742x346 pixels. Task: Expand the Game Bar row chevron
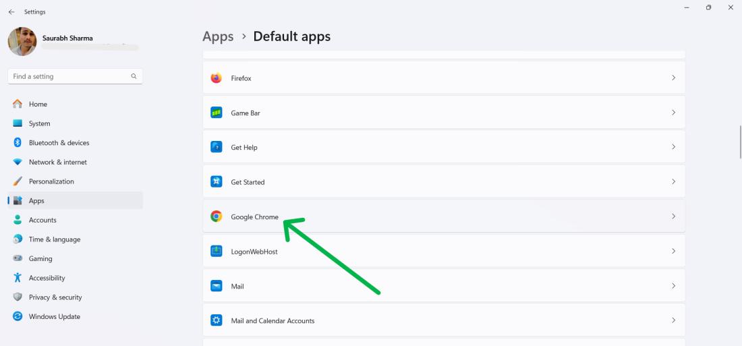pyautogui.click(x=673, y=113)
